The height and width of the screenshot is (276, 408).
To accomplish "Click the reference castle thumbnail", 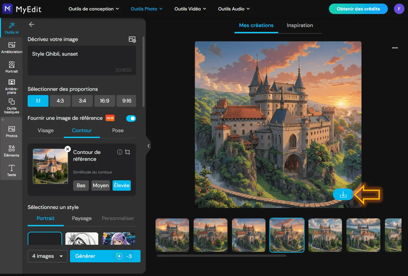I will [x=50, y=166].
